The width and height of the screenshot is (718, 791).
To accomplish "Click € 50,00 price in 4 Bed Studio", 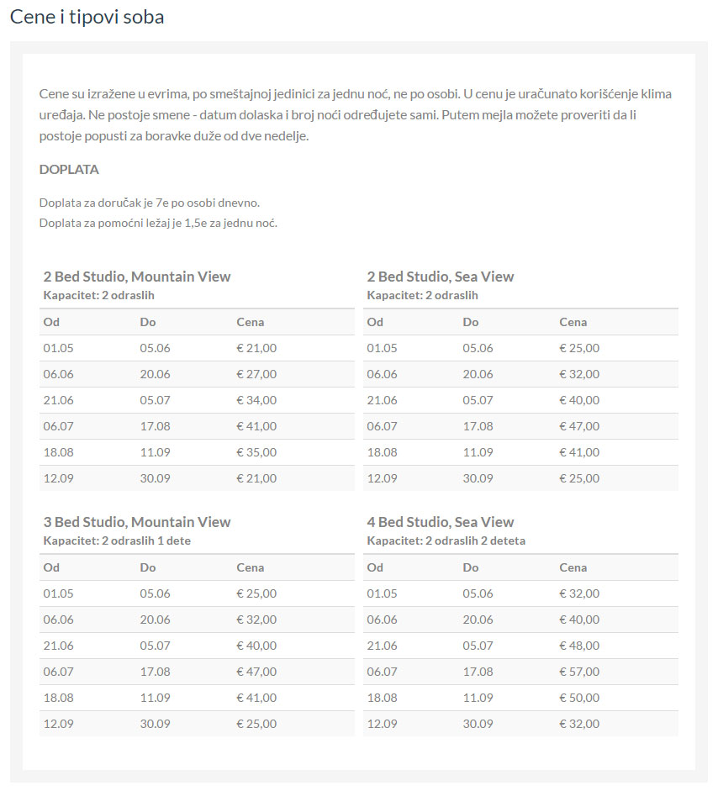I will click(x=579, y=698).
